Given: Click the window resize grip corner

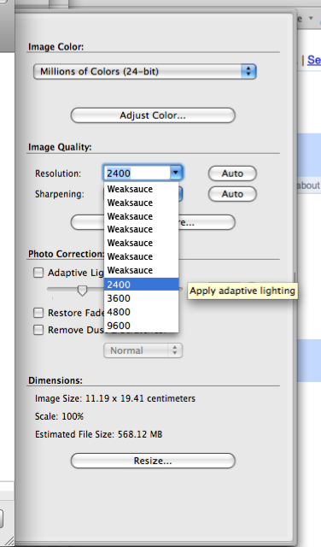Looking at the screenshot, I should (9, 541).
